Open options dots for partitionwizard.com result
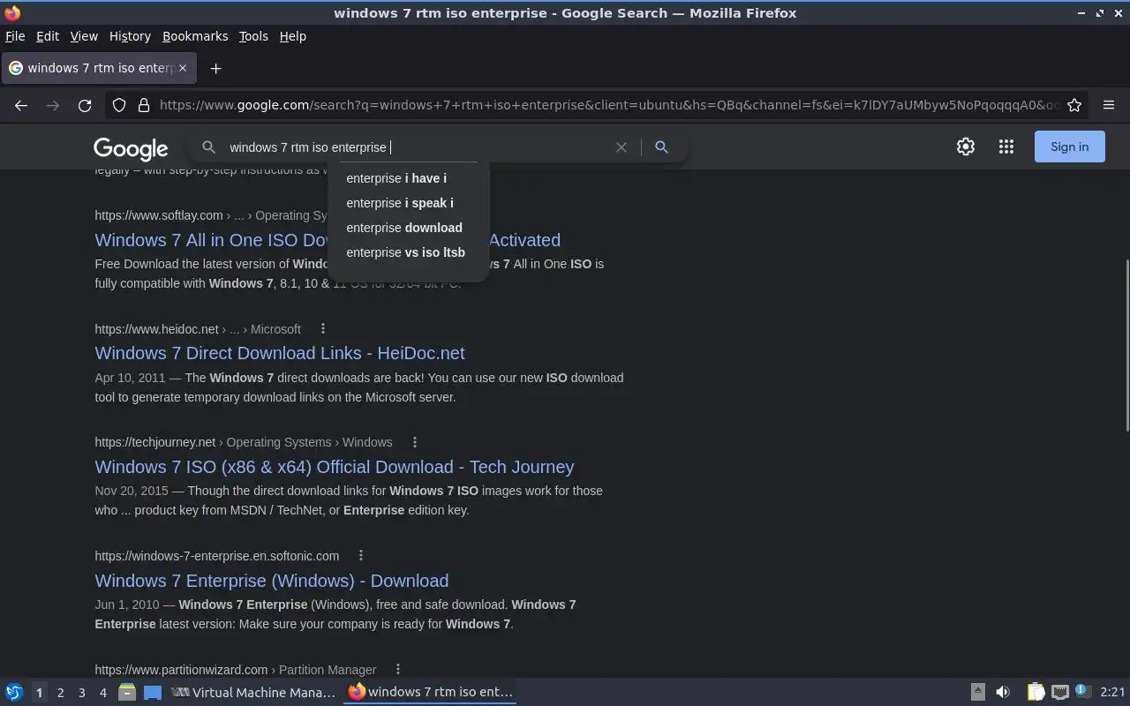 click(x=398, y=669)
